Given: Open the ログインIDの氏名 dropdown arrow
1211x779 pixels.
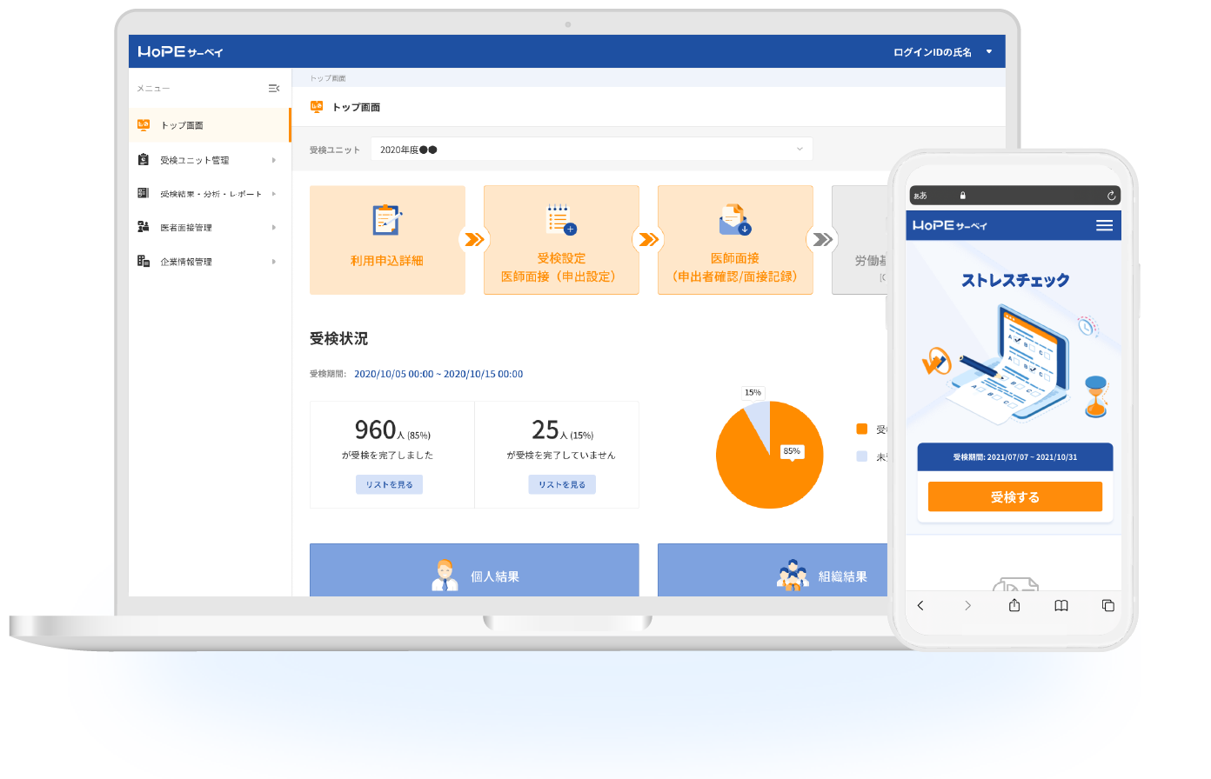Looking at the screenshot, I should 989,52.
